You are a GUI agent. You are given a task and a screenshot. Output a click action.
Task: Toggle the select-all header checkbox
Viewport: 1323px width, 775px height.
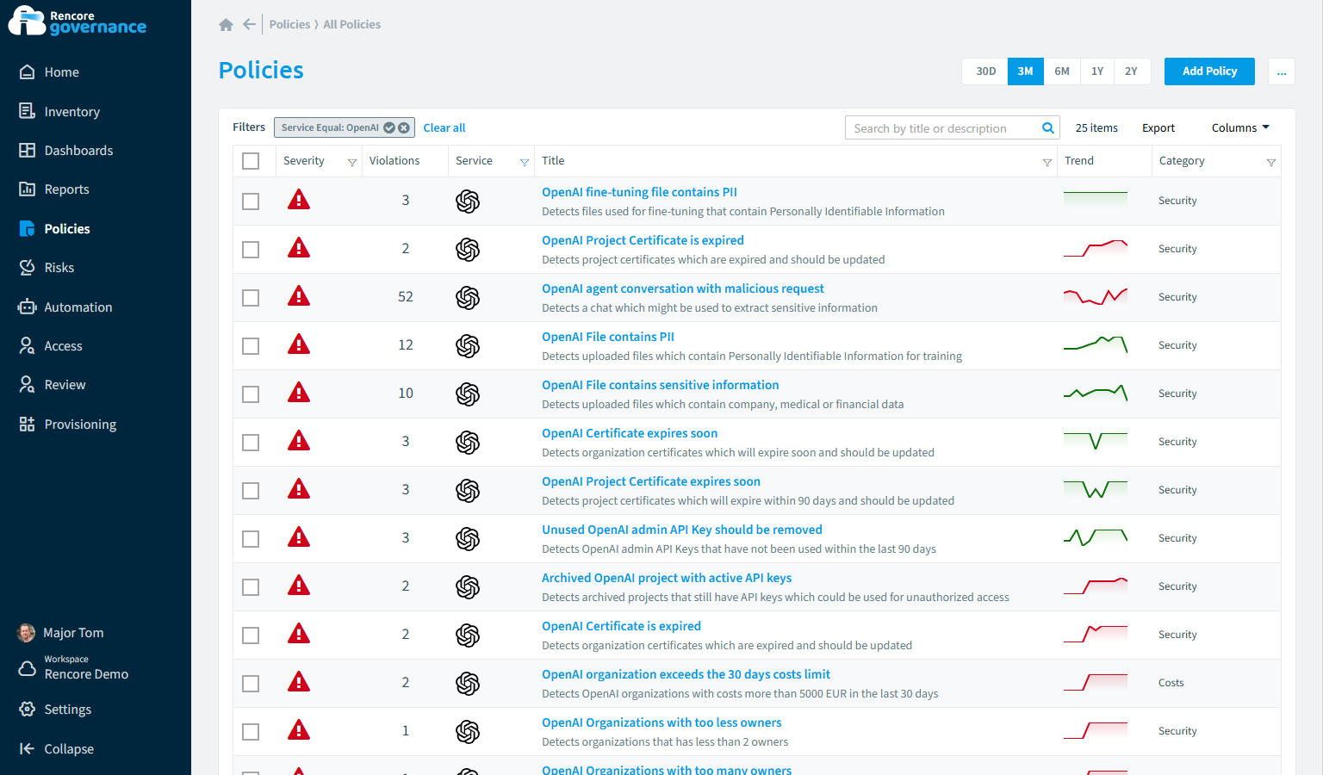click(x=251, y=161)
